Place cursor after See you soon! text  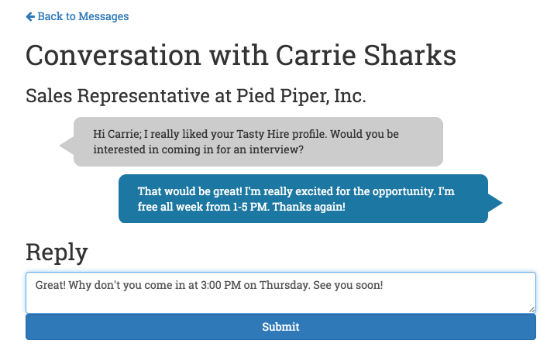click(384, 285)
